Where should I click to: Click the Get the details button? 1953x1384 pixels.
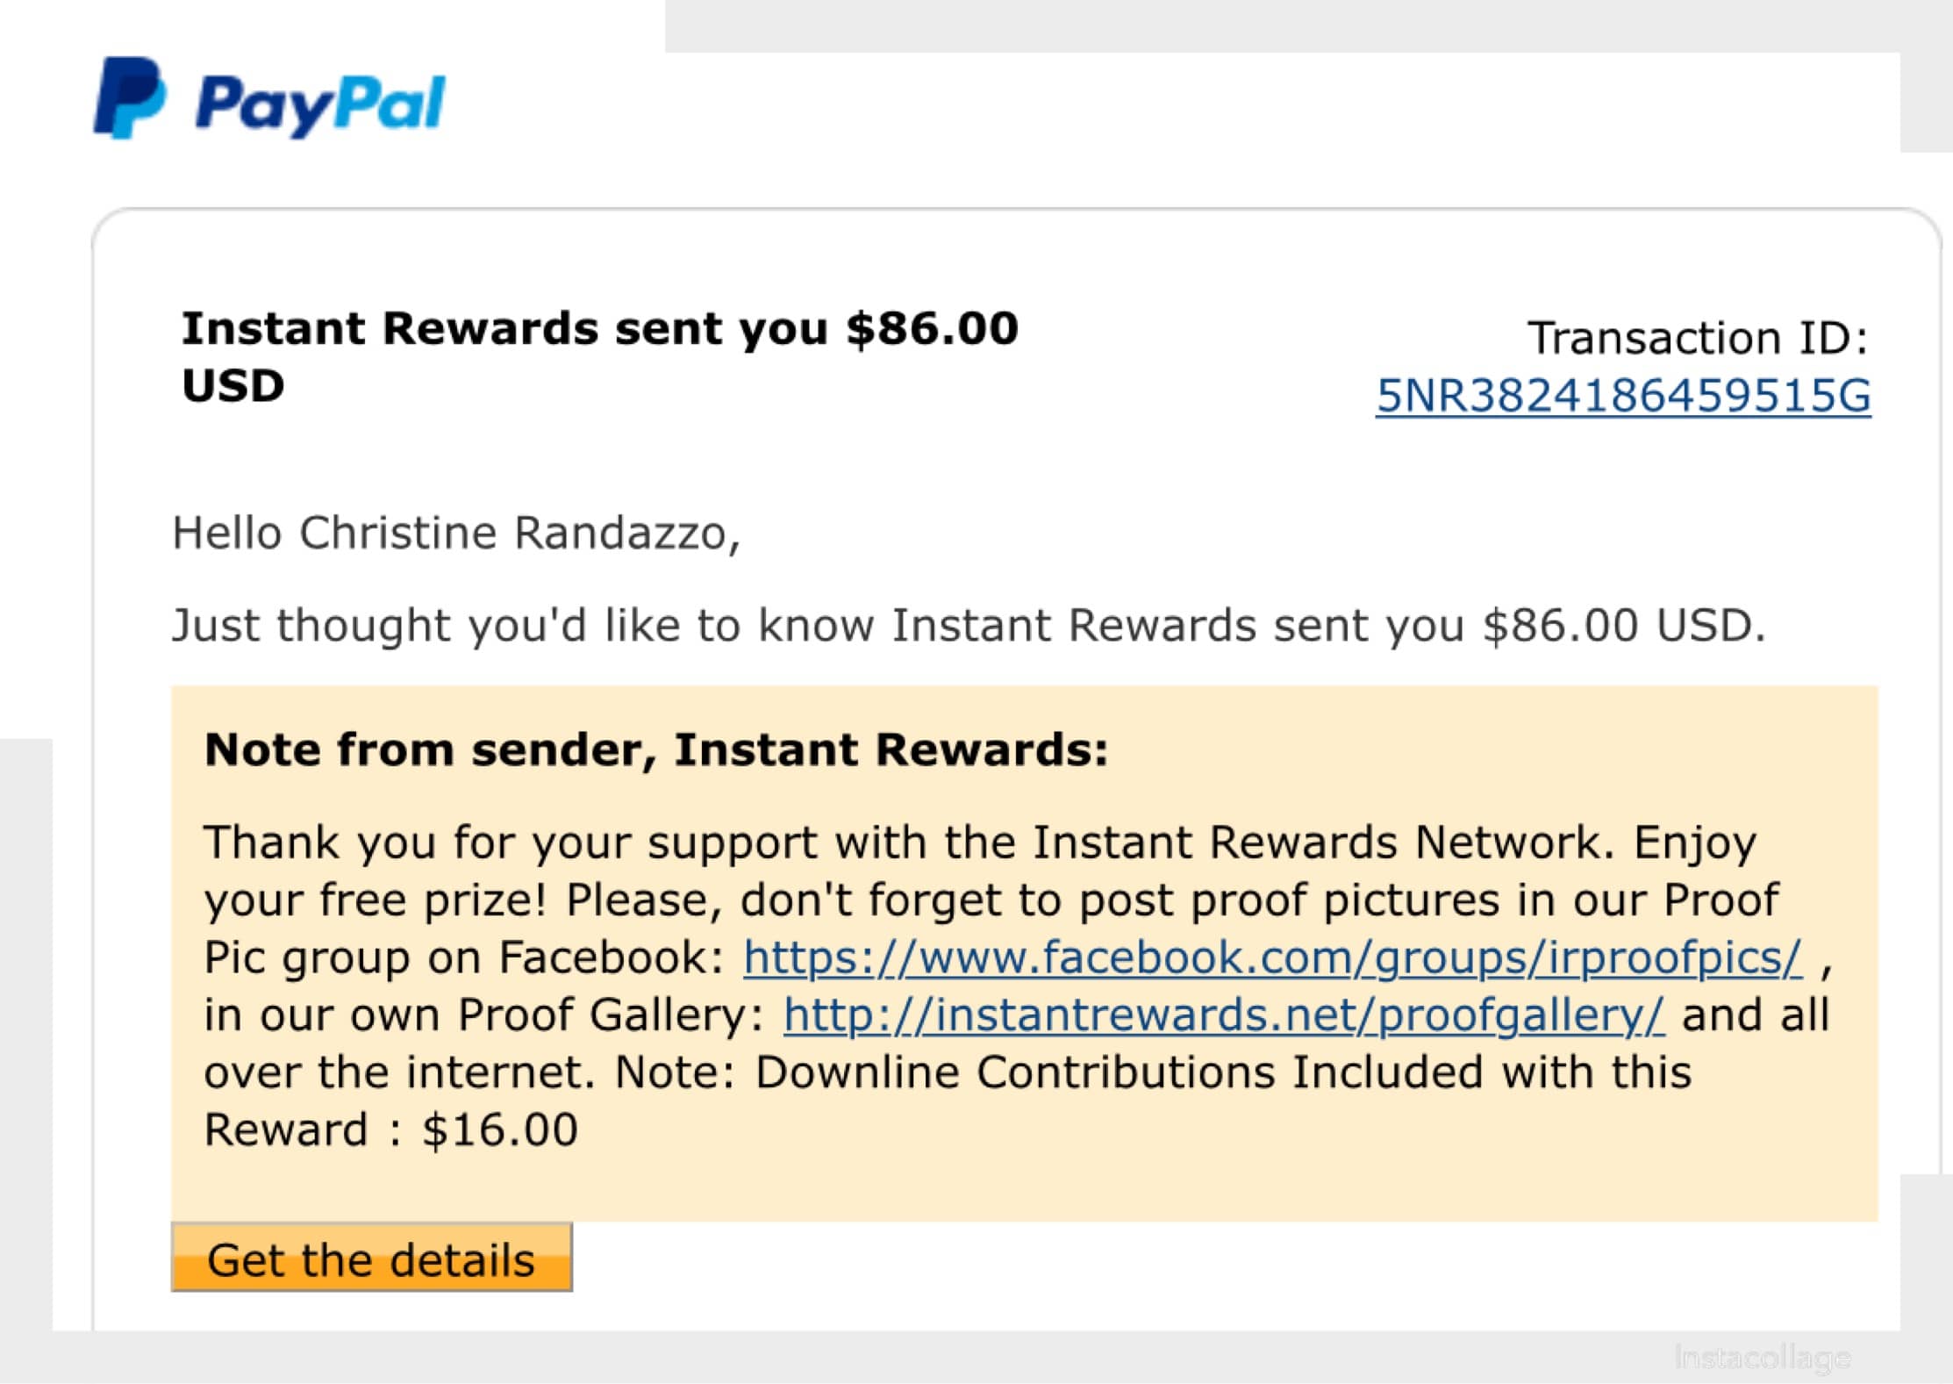372,1258
